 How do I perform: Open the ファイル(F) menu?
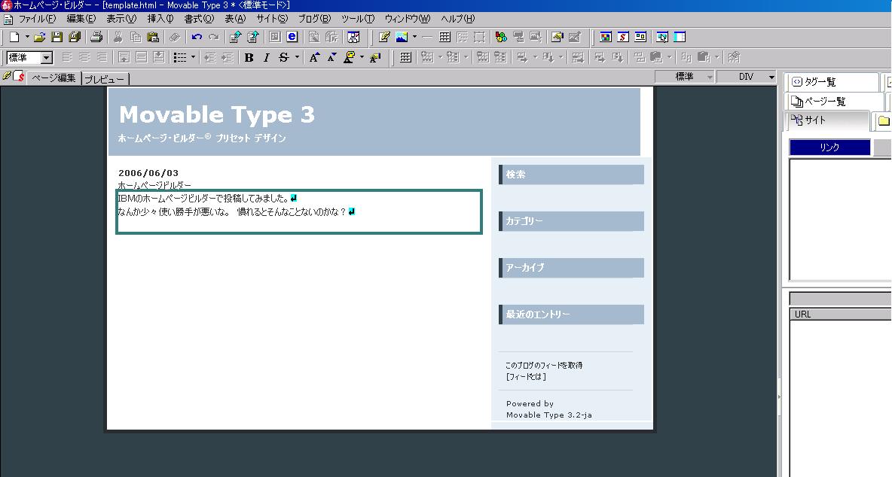tap(36, 19)
